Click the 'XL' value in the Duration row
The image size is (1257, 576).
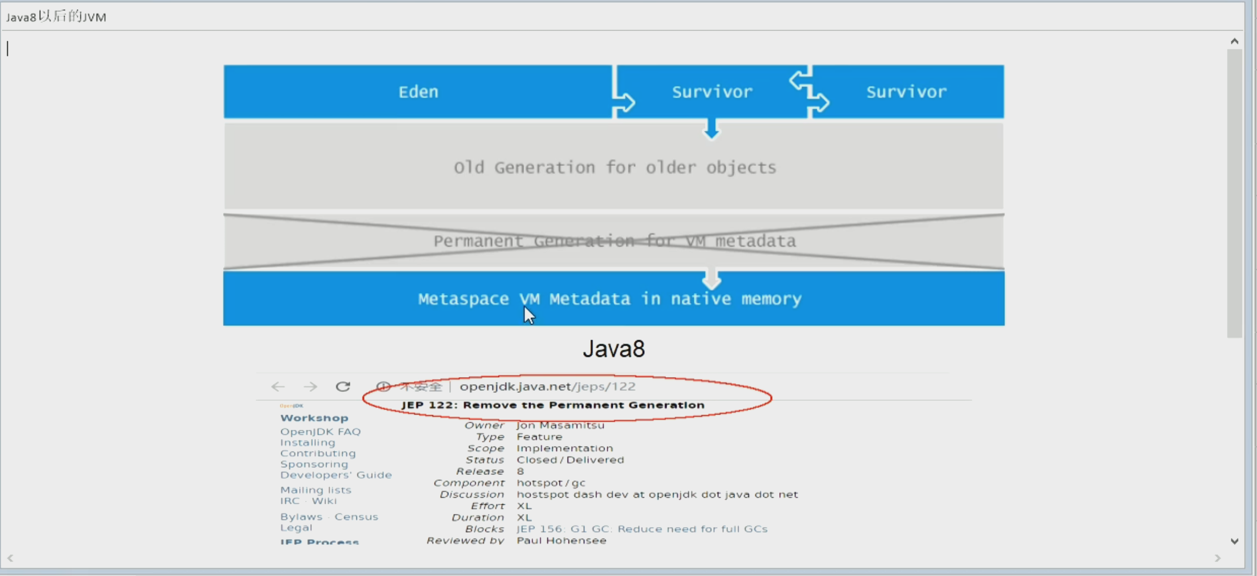coord(524,517)
